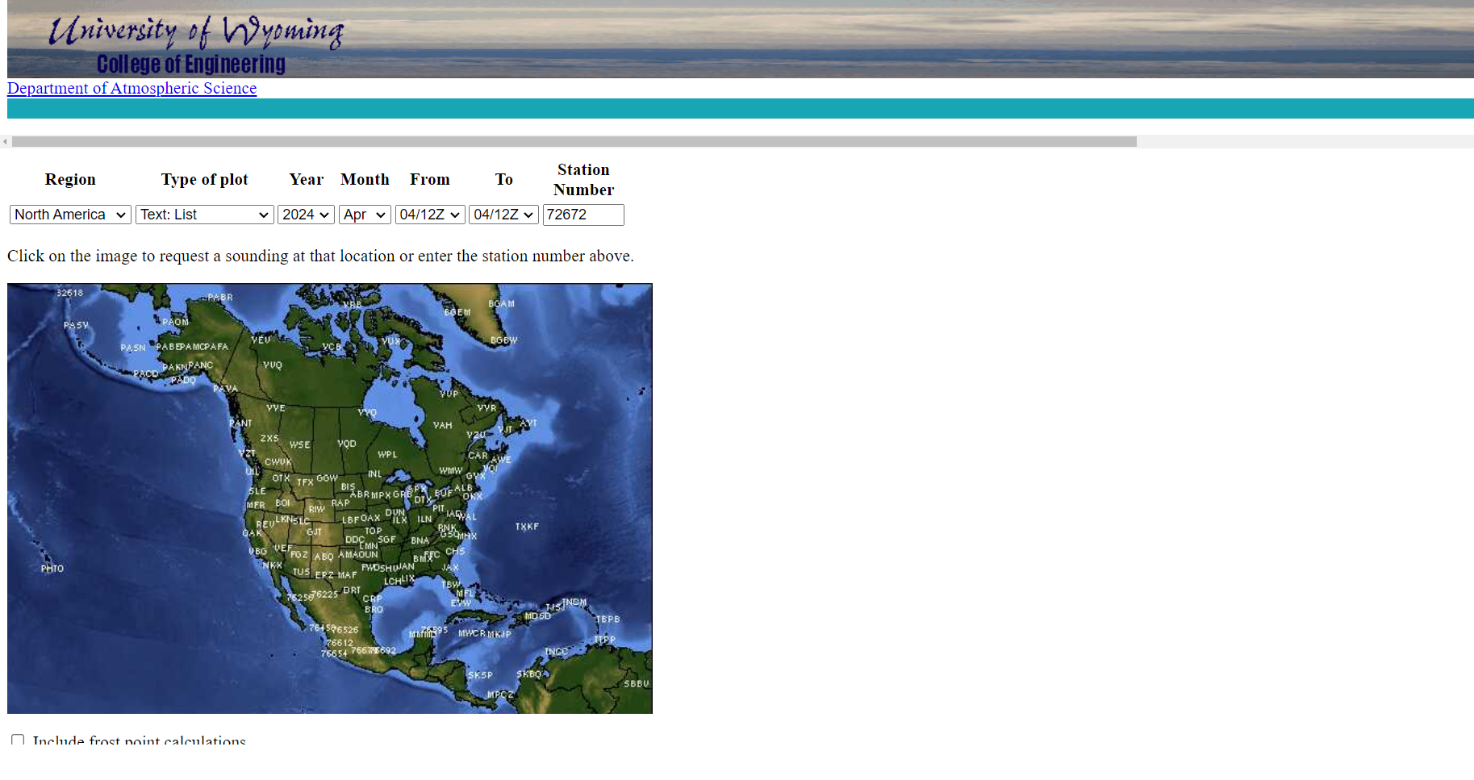Select station SBBV on the map
The image size is (1474, 780).
click(637, 684)
